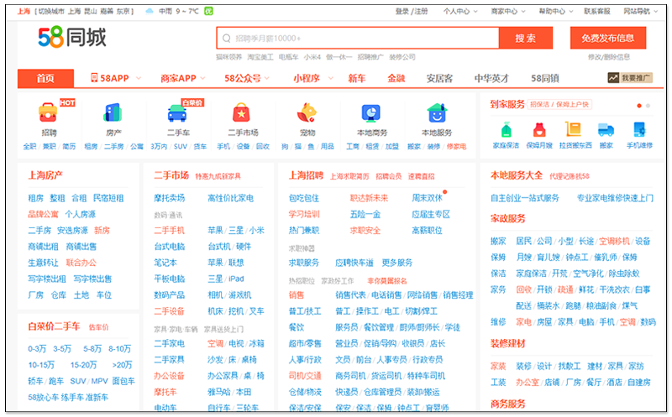Click the 58同城 logo
The height and width of the screenshot is (417, 672).
[x=72, y=37]
